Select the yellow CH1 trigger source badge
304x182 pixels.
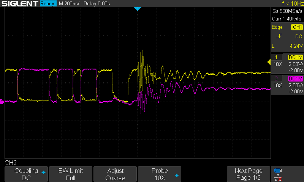297,27
